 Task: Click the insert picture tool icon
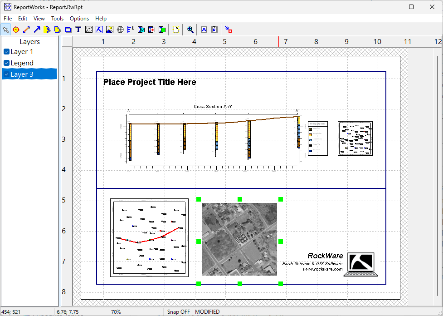point(109,30)
